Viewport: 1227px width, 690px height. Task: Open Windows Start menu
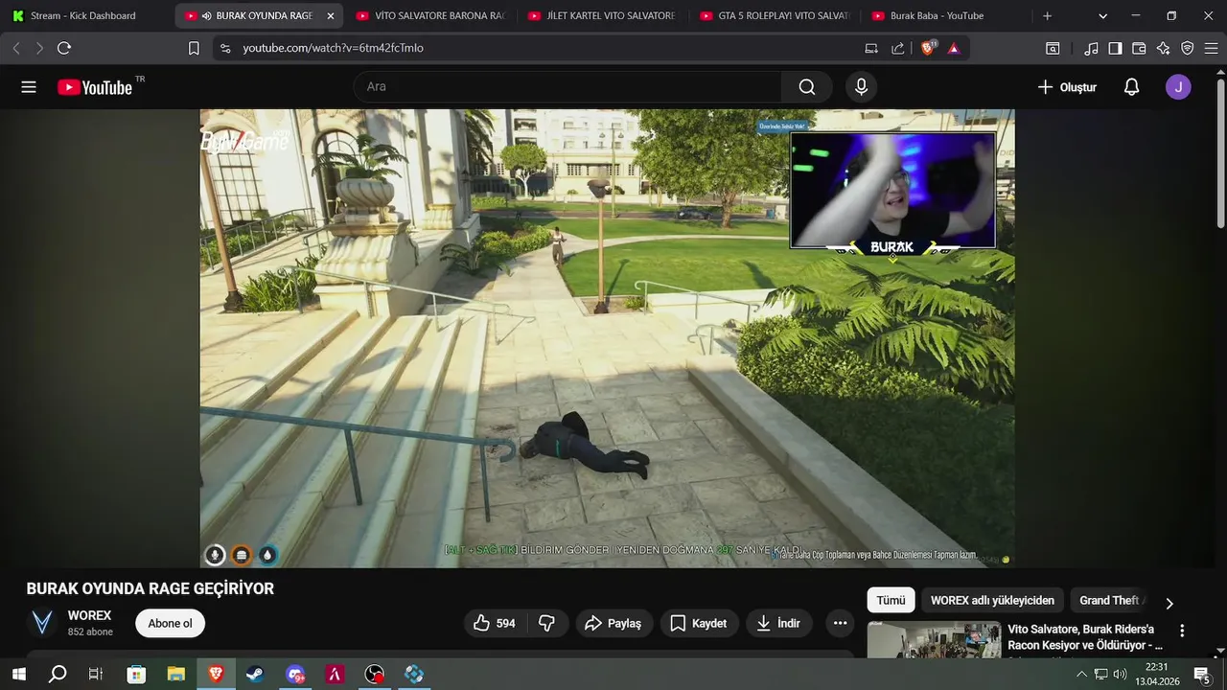click(x=18, y=675)
